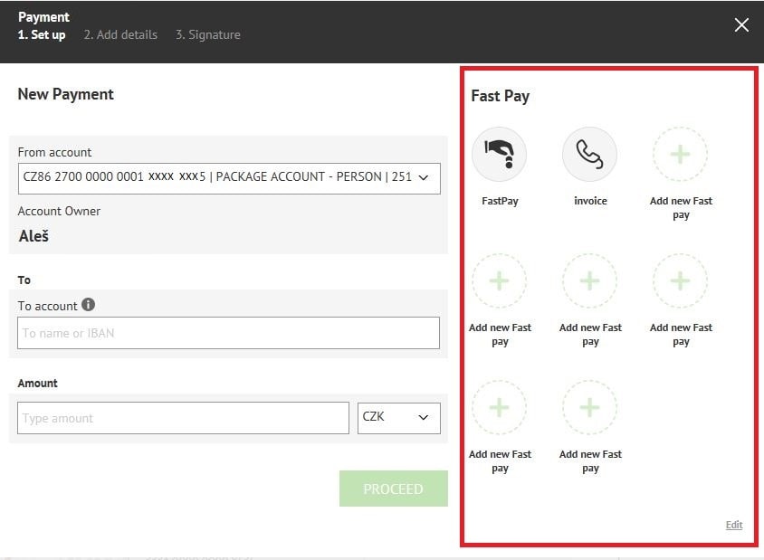Go to the 2. Add details step
Screen dimensions: 764x560
(120, 35)
